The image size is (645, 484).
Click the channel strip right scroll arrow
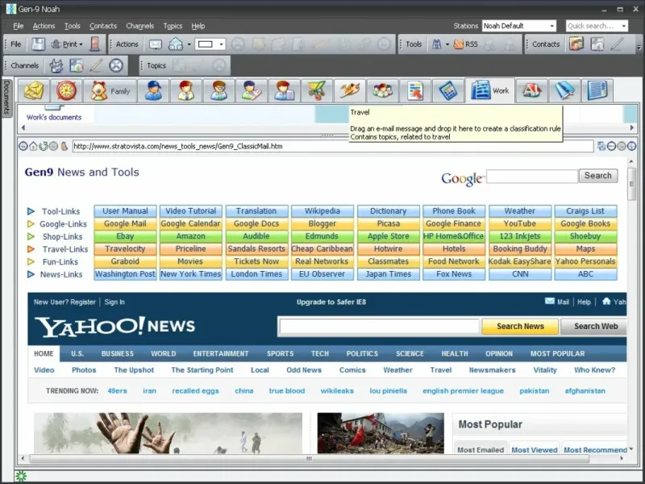click(x=632, y=128)
